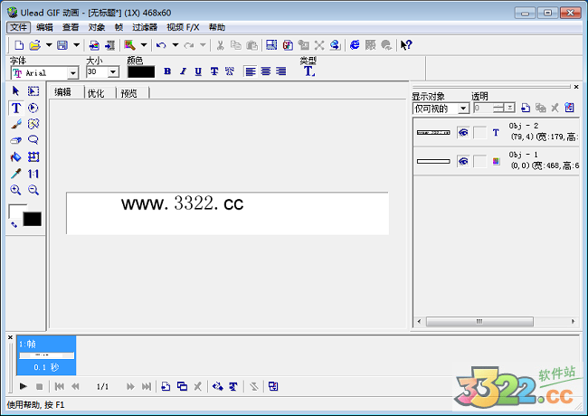Select the Pick arrow tool
588x416 pixels.
[15, 91]
